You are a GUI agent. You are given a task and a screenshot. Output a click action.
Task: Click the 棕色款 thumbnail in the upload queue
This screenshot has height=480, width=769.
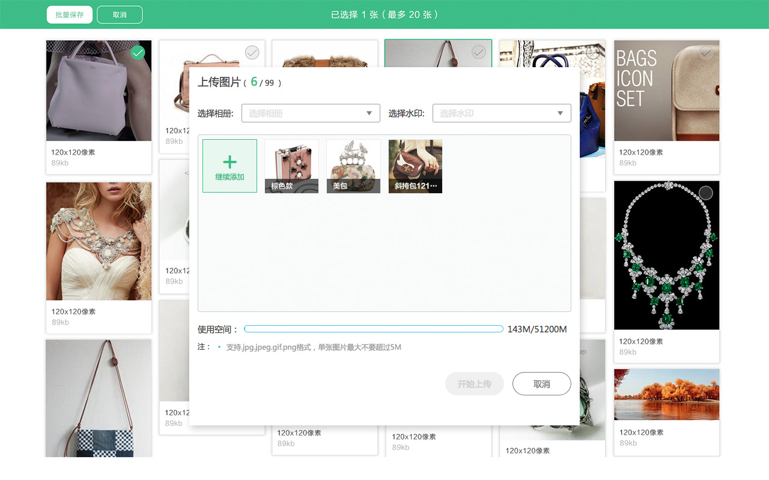[x=291, y=166]
